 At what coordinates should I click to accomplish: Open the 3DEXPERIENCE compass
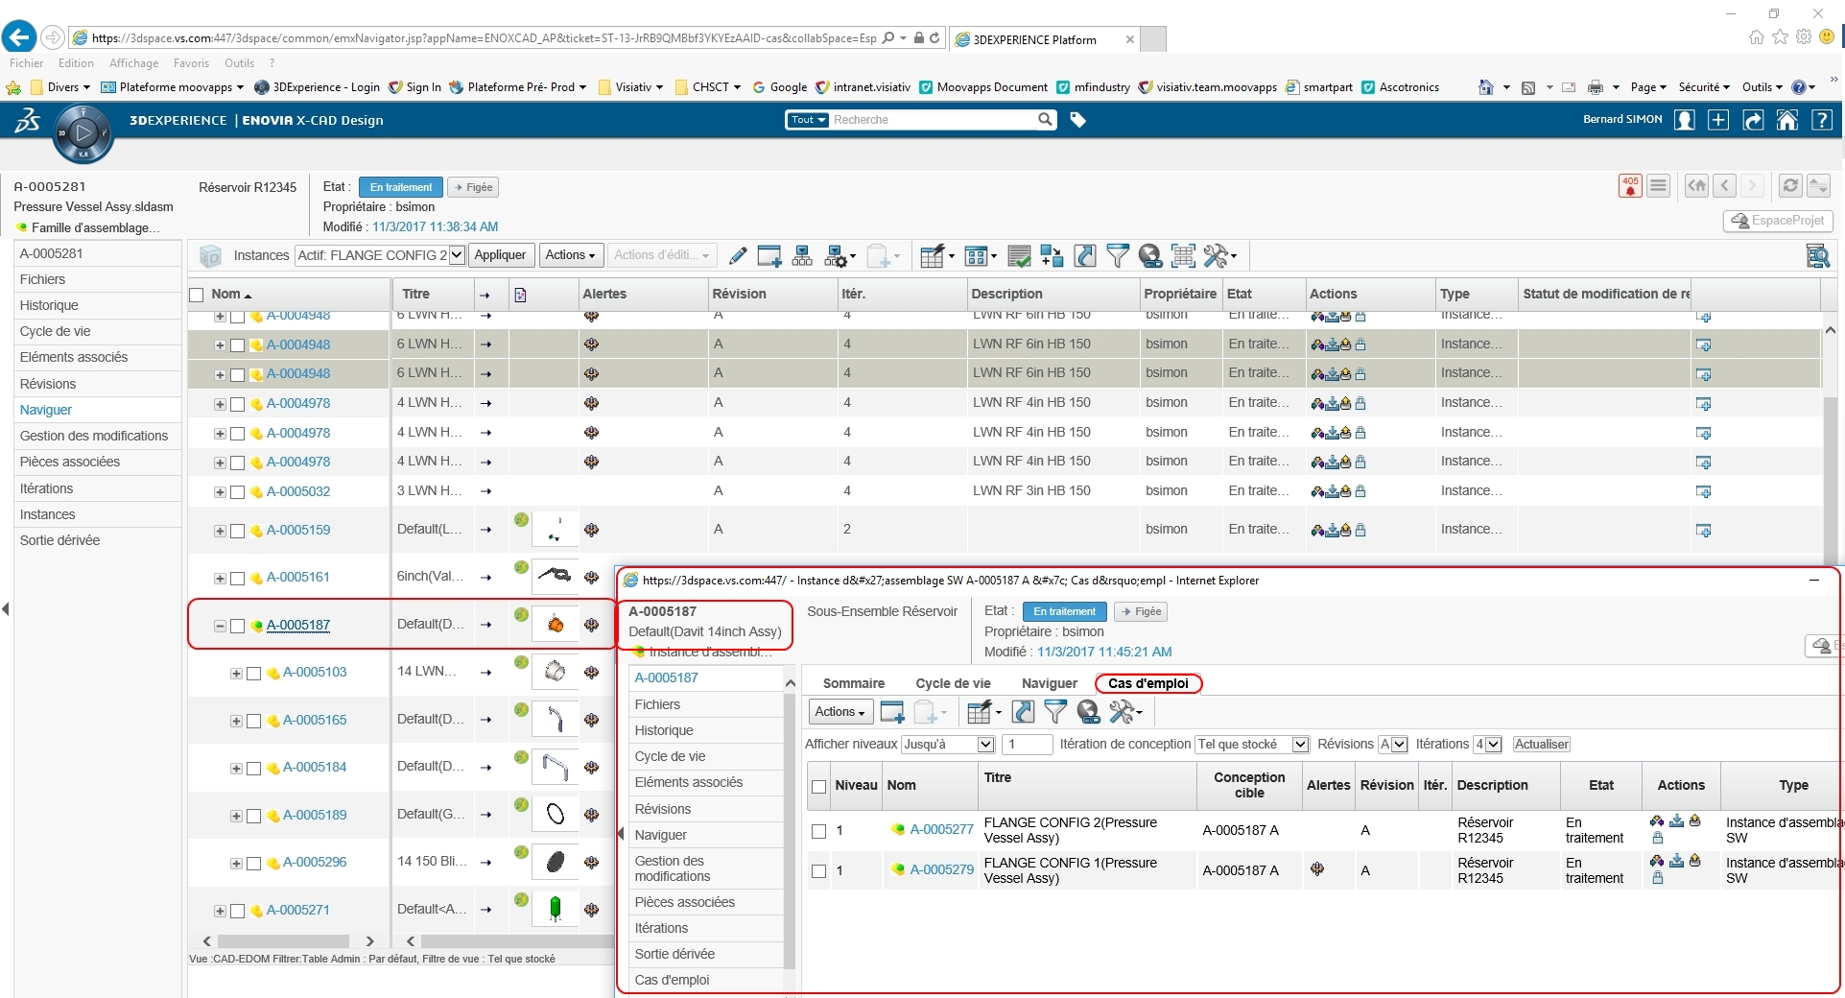[83, 132]
